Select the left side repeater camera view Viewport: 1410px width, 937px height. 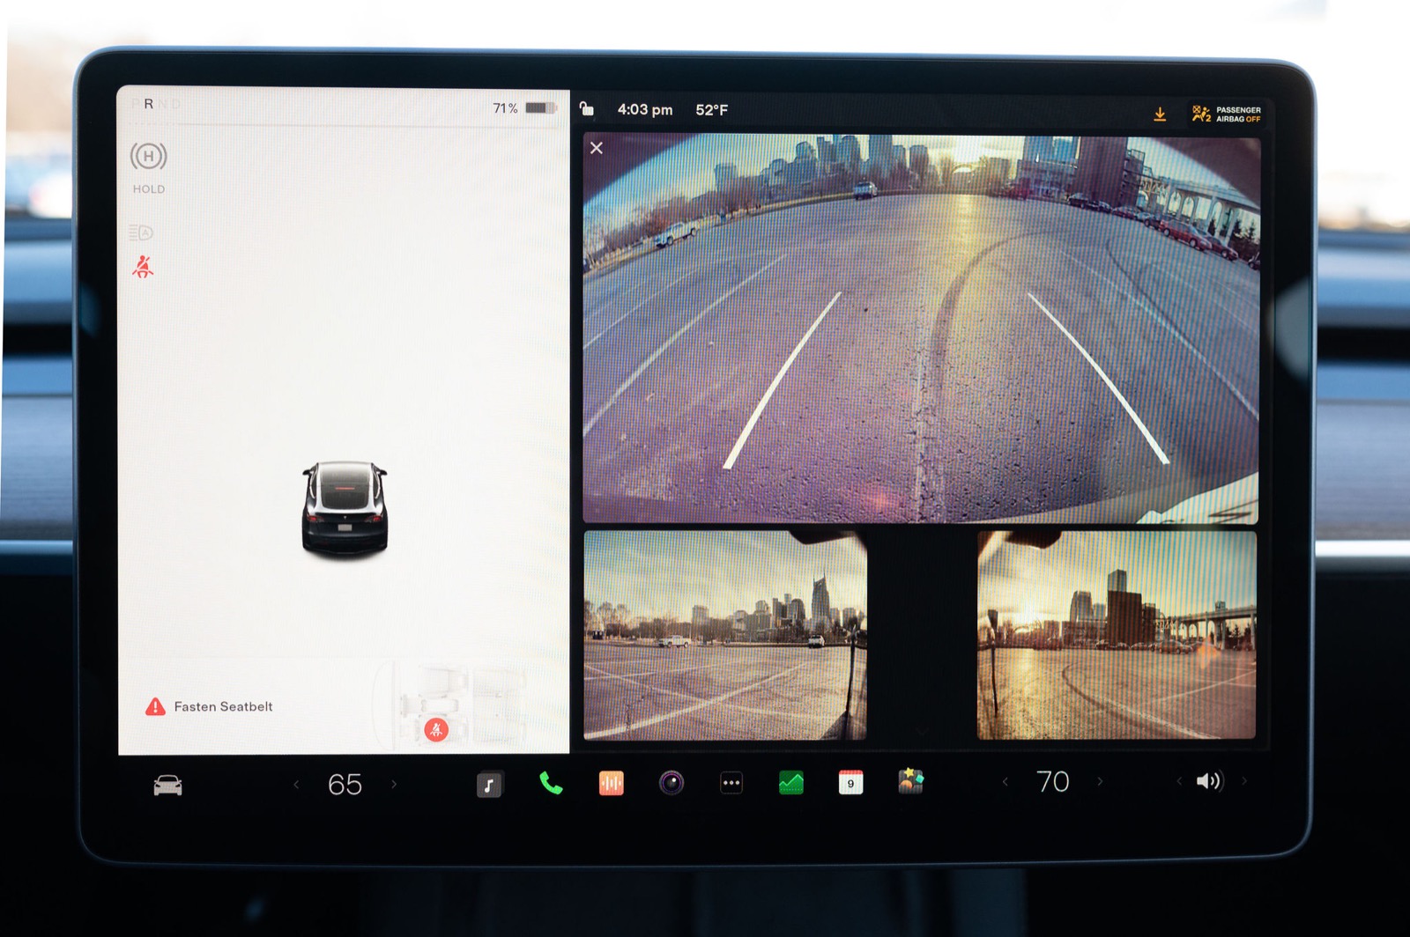click(x=724, y=634)
